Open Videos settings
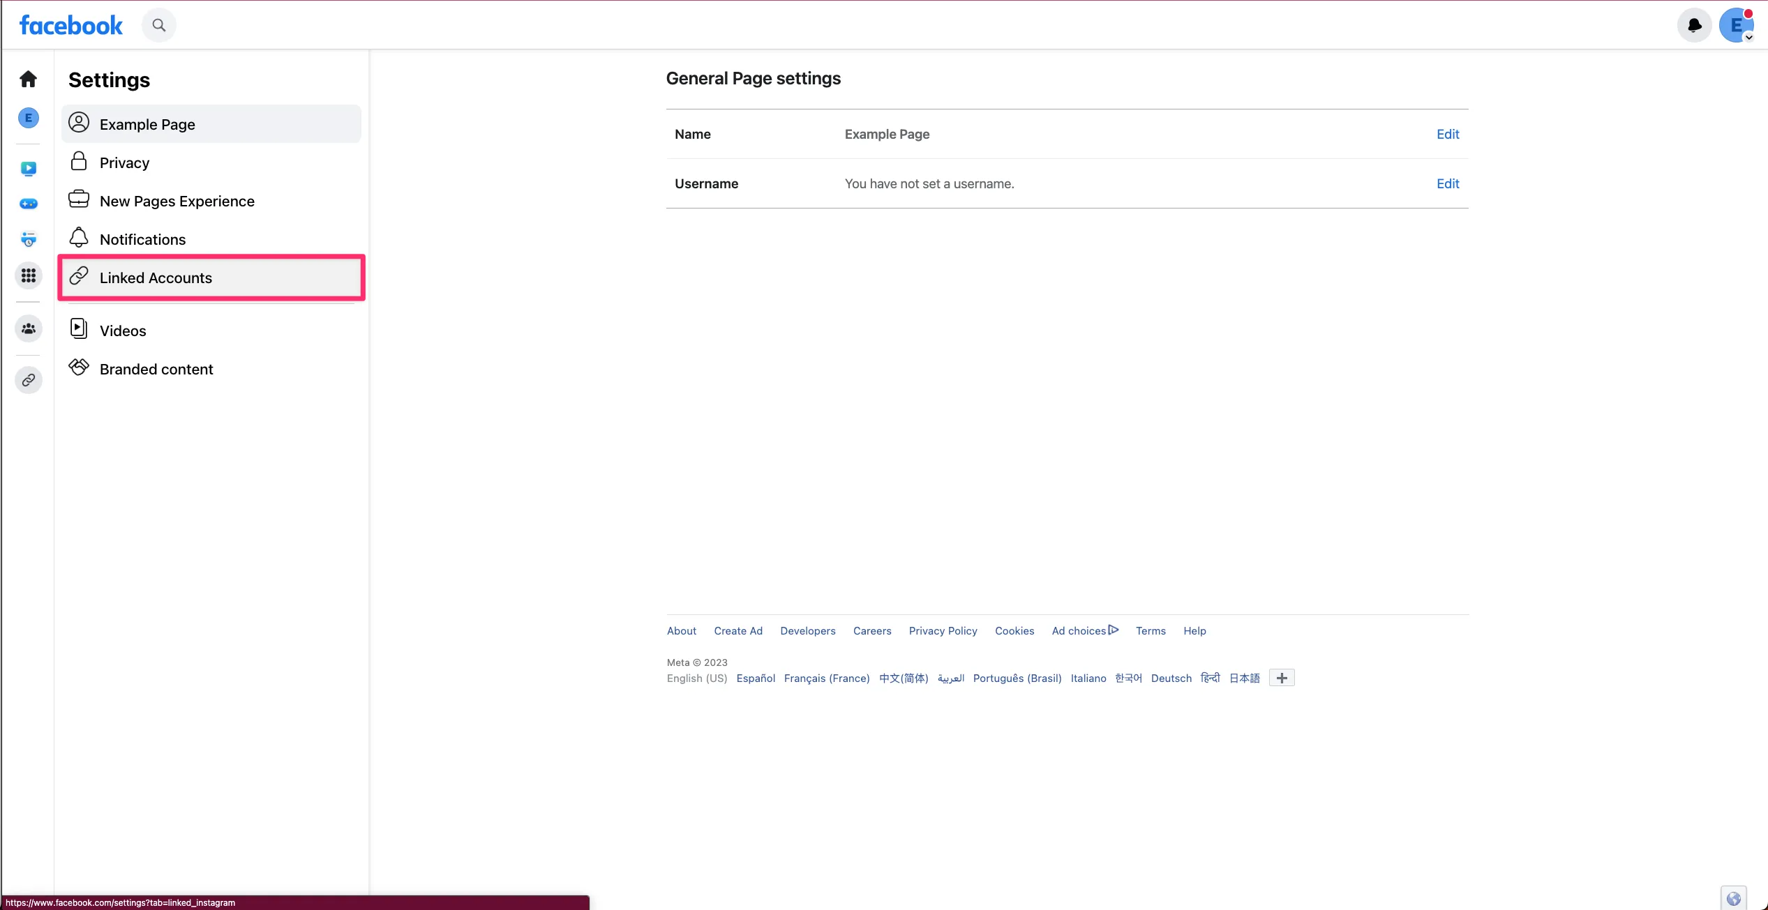This screenshot has width=1768, height=910. (211, 331)
